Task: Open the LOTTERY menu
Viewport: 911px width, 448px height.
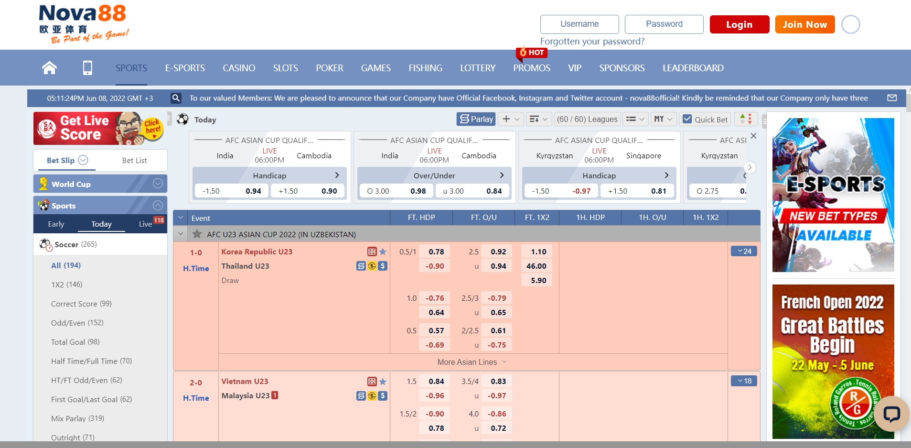Action: coord(478,68)
